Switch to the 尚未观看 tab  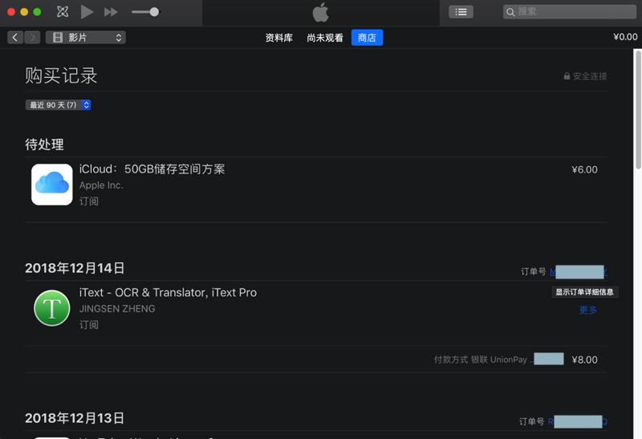coord(325,38)
